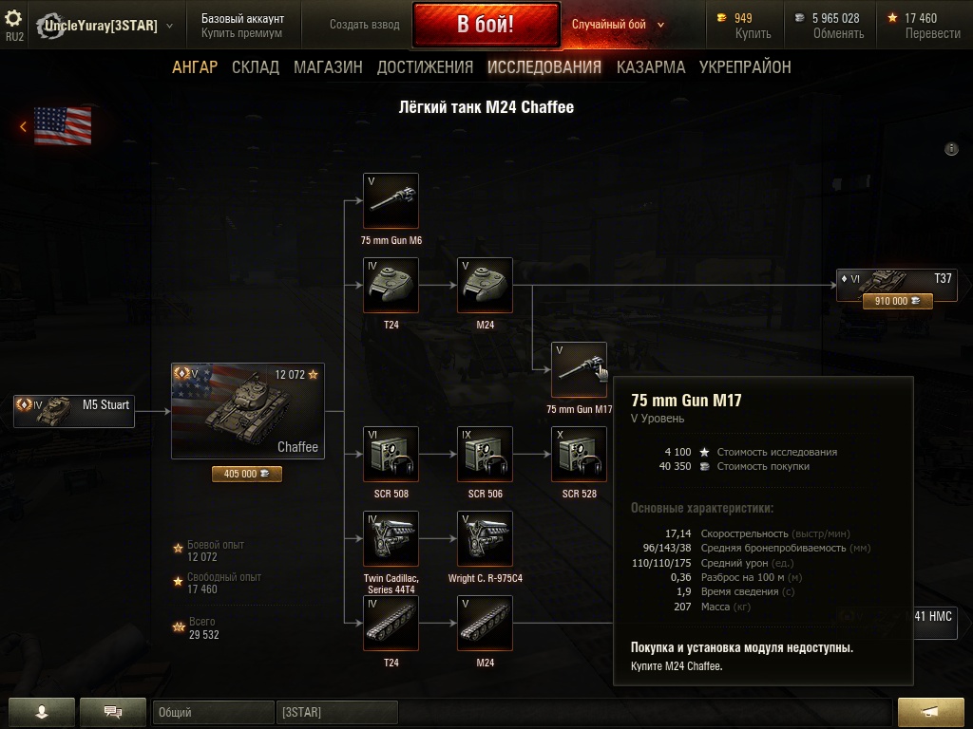Open the contacts icon in bottom bar
973x729 pixels.
[42, 712]
